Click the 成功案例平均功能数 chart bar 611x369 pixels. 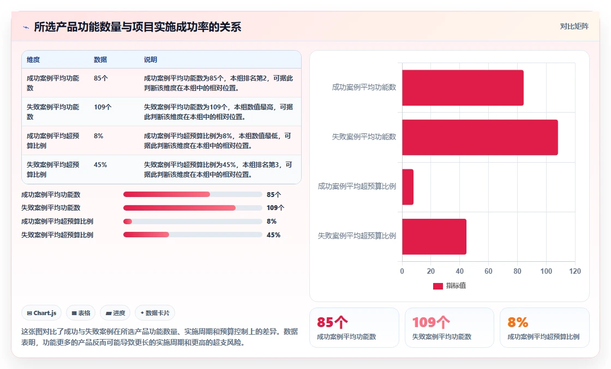click(x=463, y=88)
